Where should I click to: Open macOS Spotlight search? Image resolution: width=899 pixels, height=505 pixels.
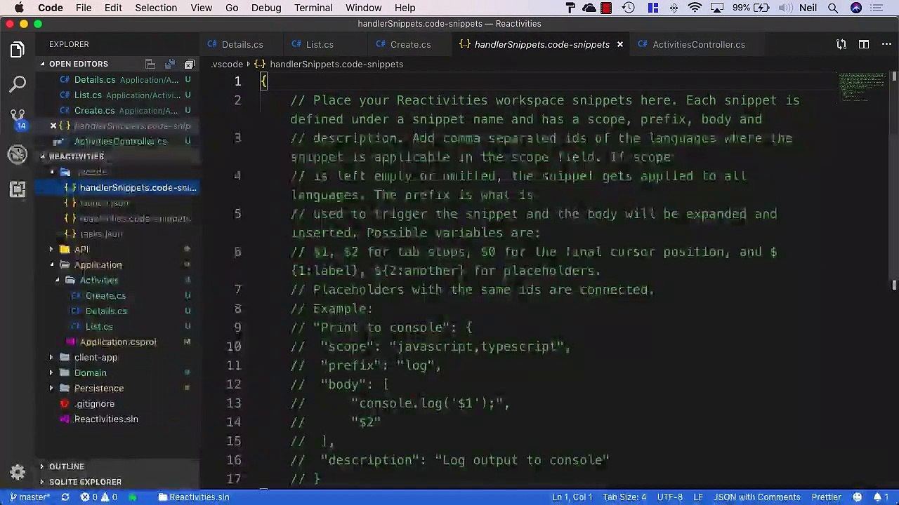[833, 8]
